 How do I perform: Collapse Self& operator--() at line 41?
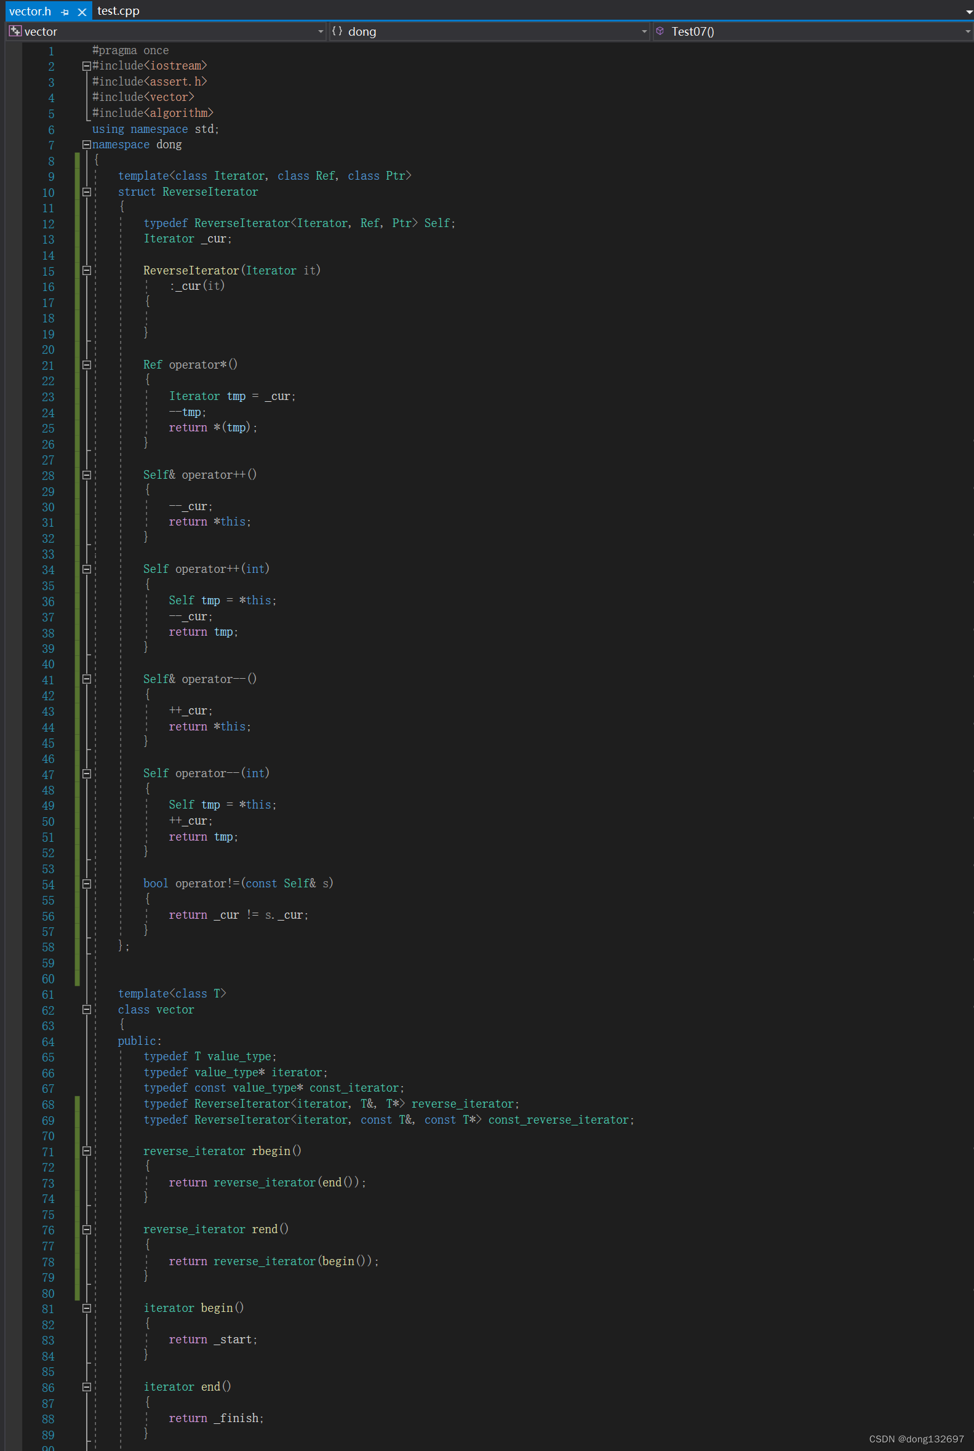[x=87, y=679]
